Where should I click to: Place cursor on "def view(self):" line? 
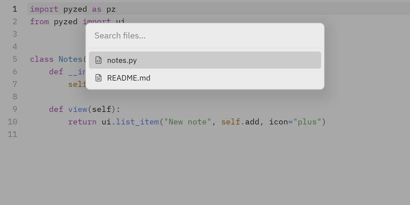click(x=85, y=109)
